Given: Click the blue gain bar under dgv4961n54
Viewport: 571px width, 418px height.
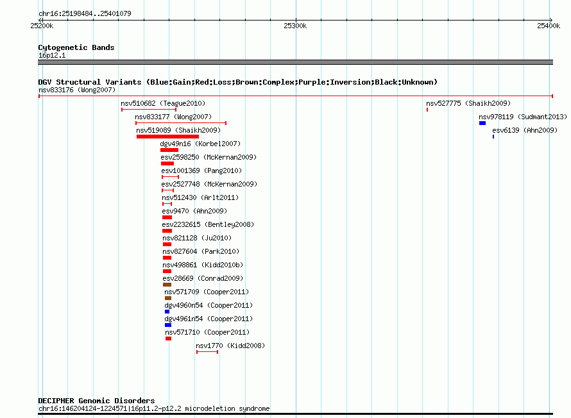Looking at the screenshot, I should (168, 325).
